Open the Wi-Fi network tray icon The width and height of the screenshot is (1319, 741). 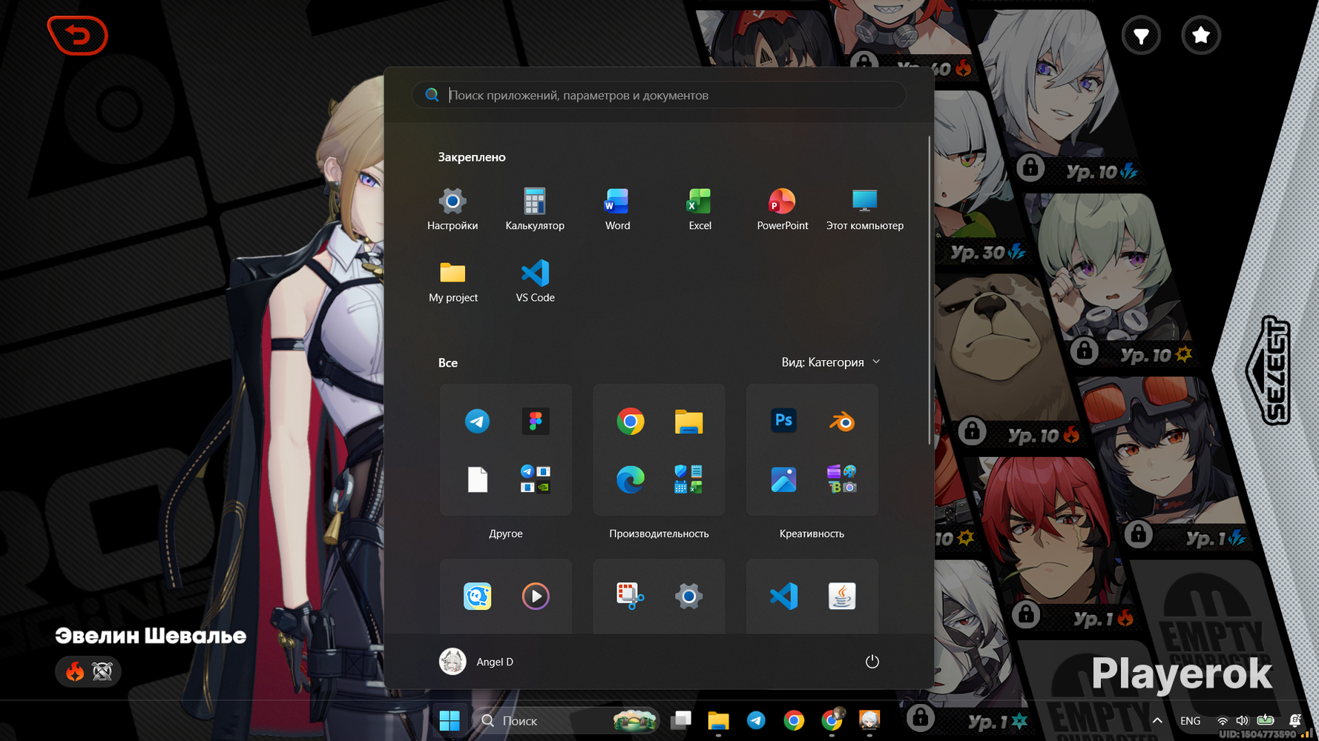[x=1222, y=721]
